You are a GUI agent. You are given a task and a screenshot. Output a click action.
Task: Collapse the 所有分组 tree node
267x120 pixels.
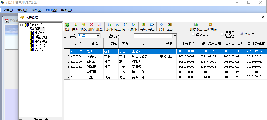pyautogui.click(x=21, y=25)
